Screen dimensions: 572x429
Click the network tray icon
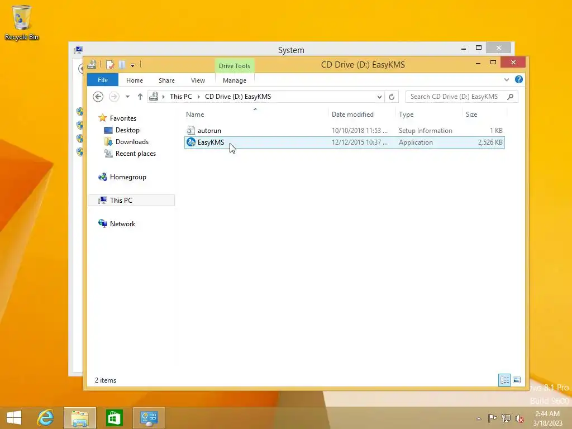coord(506,418)
